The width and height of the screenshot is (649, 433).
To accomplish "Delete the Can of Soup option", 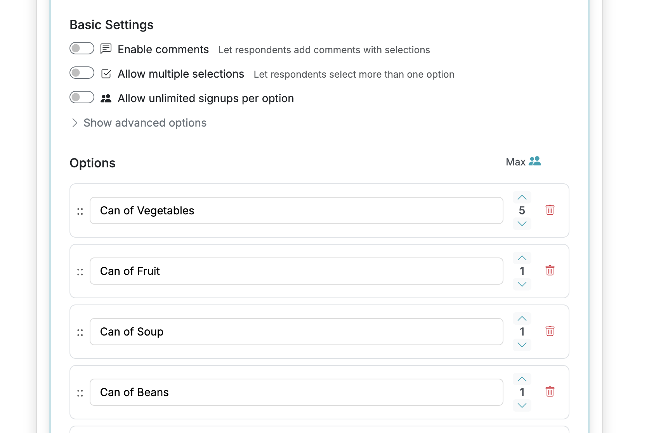I will click(550, 331).
